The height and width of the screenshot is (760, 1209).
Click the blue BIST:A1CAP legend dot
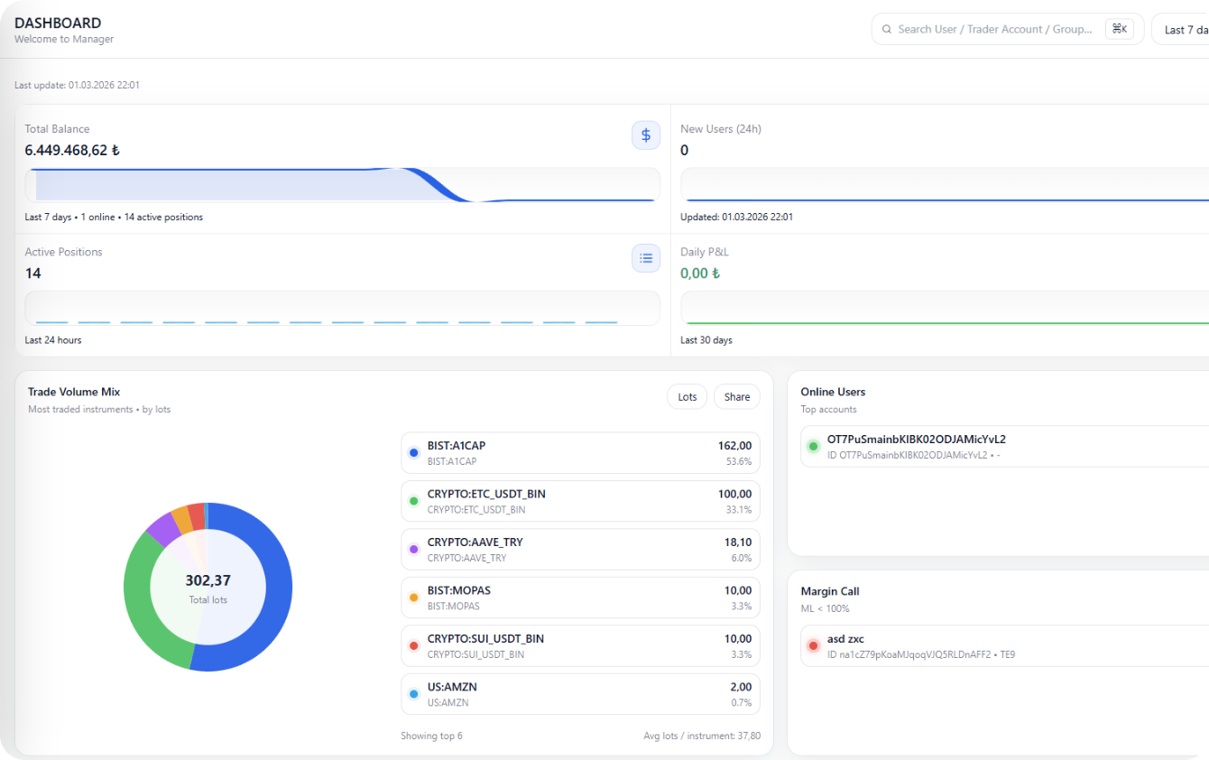[413, 453]
